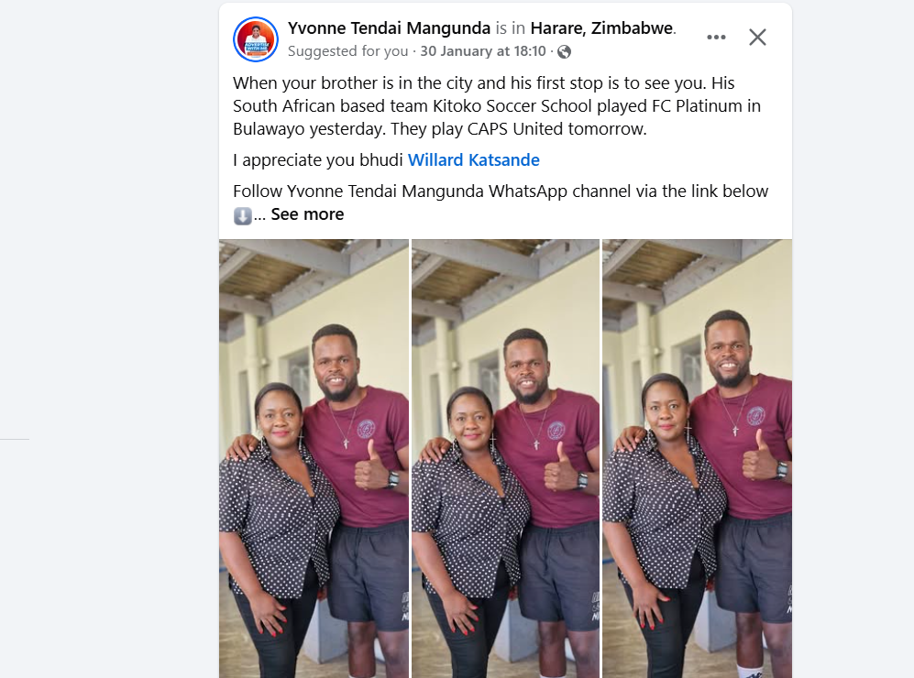This screenshot has width=914, height=678.
Task: Open Yvonne Tendai Mangunda's profile picture
Action: point(255,39)
